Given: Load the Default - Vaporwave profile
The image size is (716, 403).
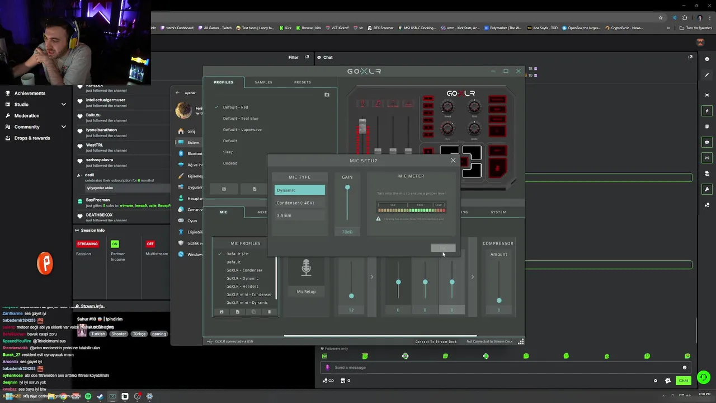Looking at the screenshot, I should (x=242, y=129).
